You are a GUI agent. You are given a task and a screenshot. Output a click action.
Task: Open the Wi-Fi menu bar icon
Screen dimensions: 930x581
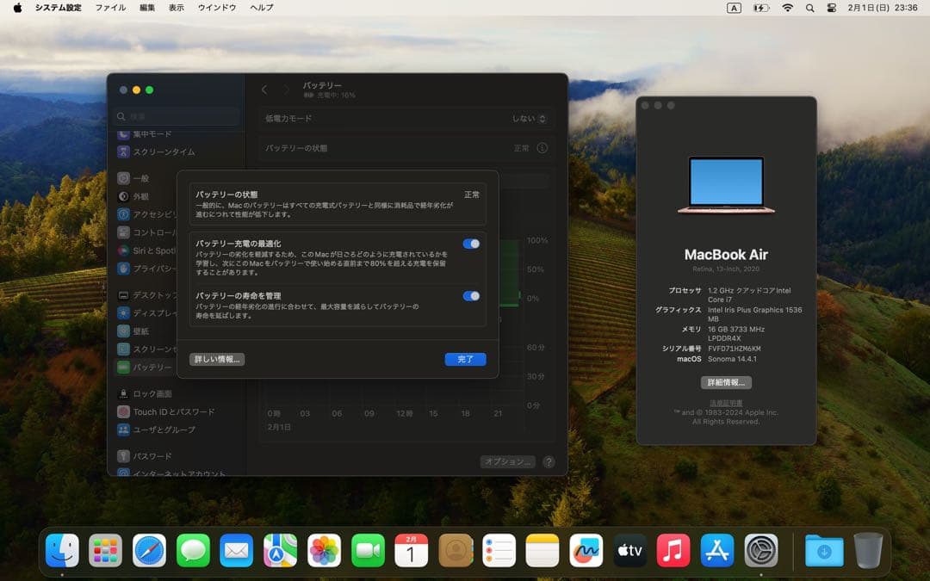click(x=788, y=8)
